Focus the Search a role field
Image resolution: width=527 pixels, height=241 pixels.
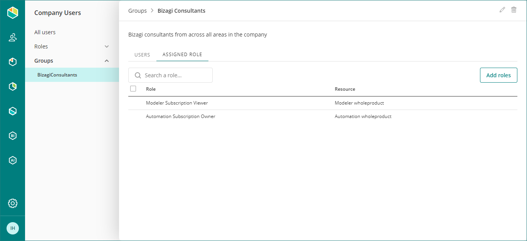click(170, 75)
